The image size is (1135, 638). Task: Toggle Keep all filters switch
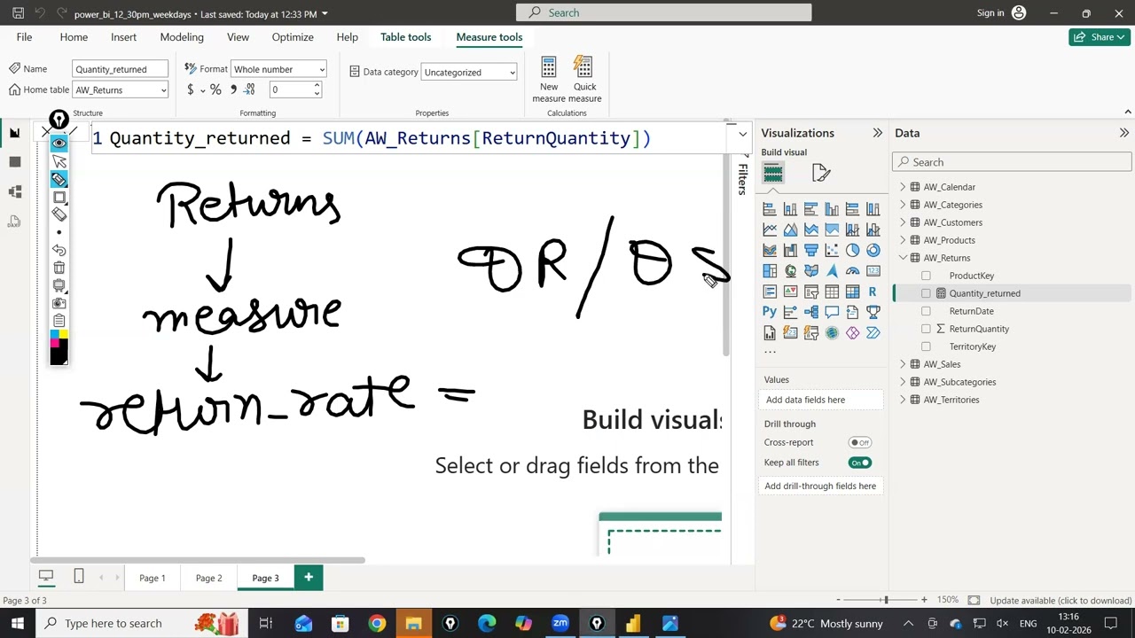pos(860,463)
